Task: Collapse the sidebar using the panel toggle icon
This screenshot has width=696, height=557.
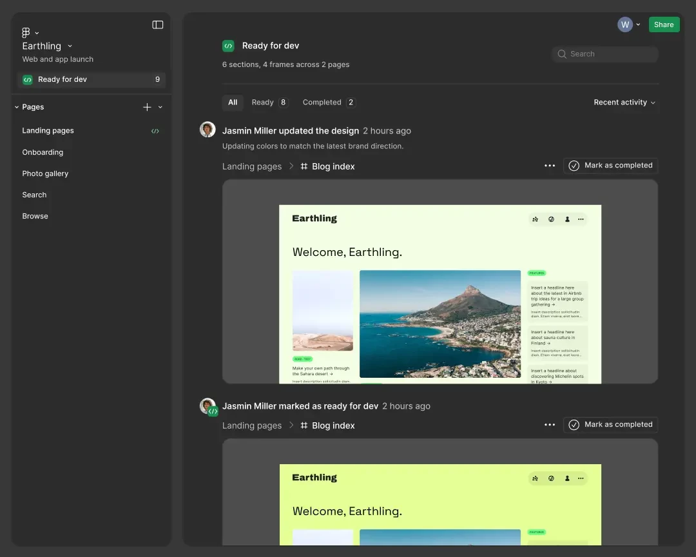Action: pyautogui.click(x=157, y=24)
